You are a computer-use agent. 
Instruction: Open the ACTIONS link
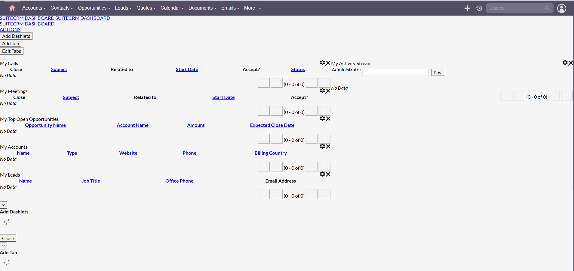pos(10,29)
